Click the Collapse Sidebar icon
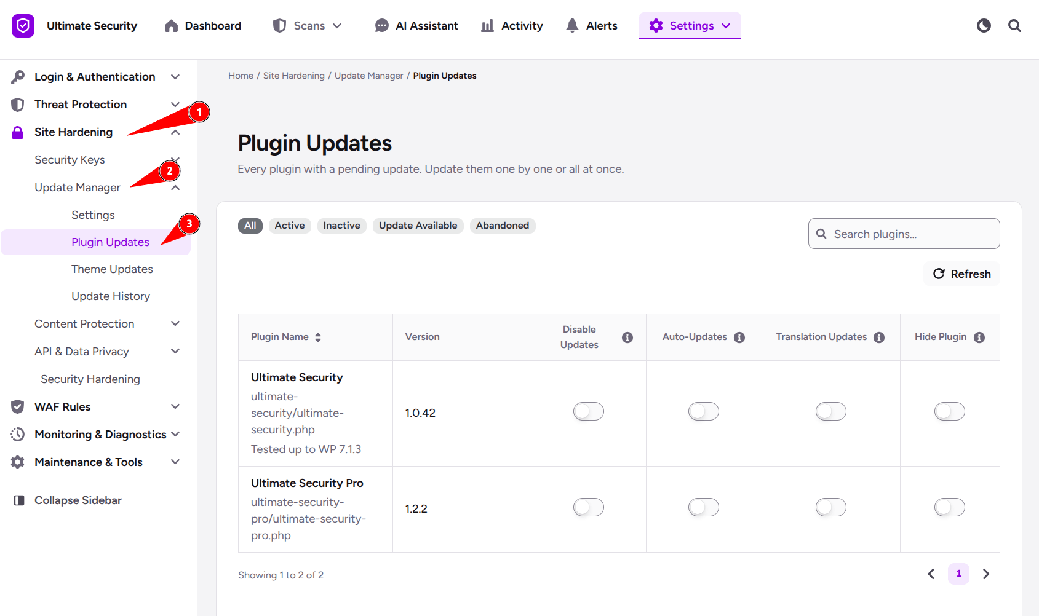Viewport: 1039px width, 616px height. 19,500
